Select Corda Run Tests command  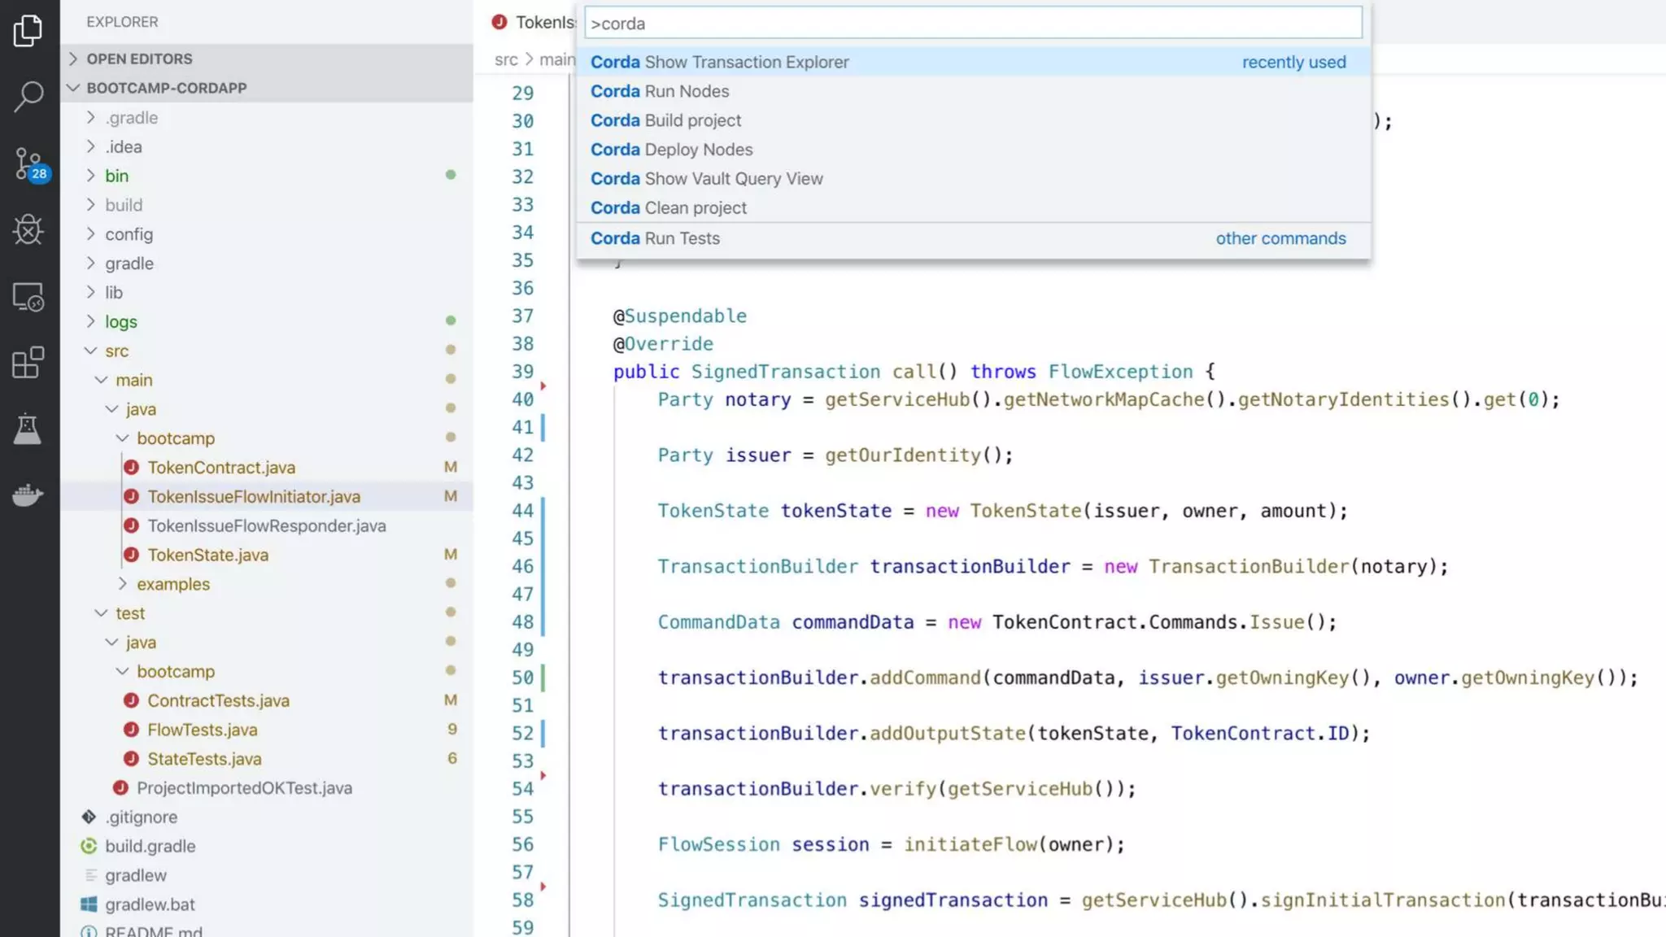(655, 238)
